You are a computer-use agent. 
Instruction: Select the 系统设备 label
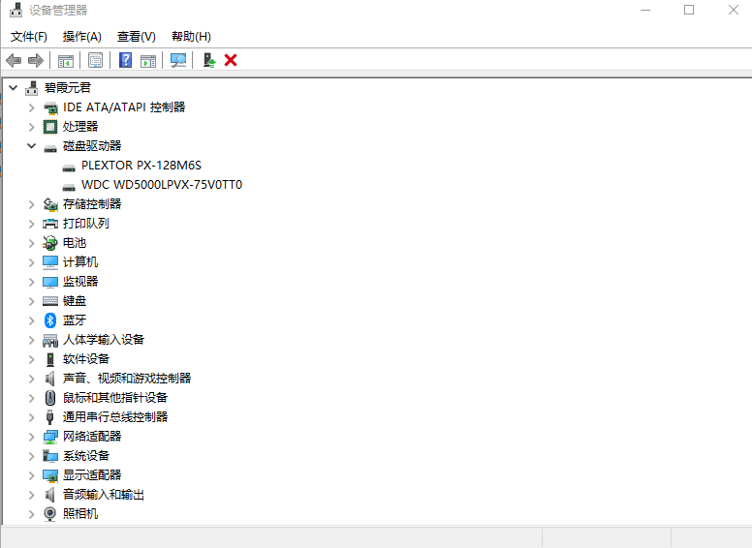tap(86, 456)
